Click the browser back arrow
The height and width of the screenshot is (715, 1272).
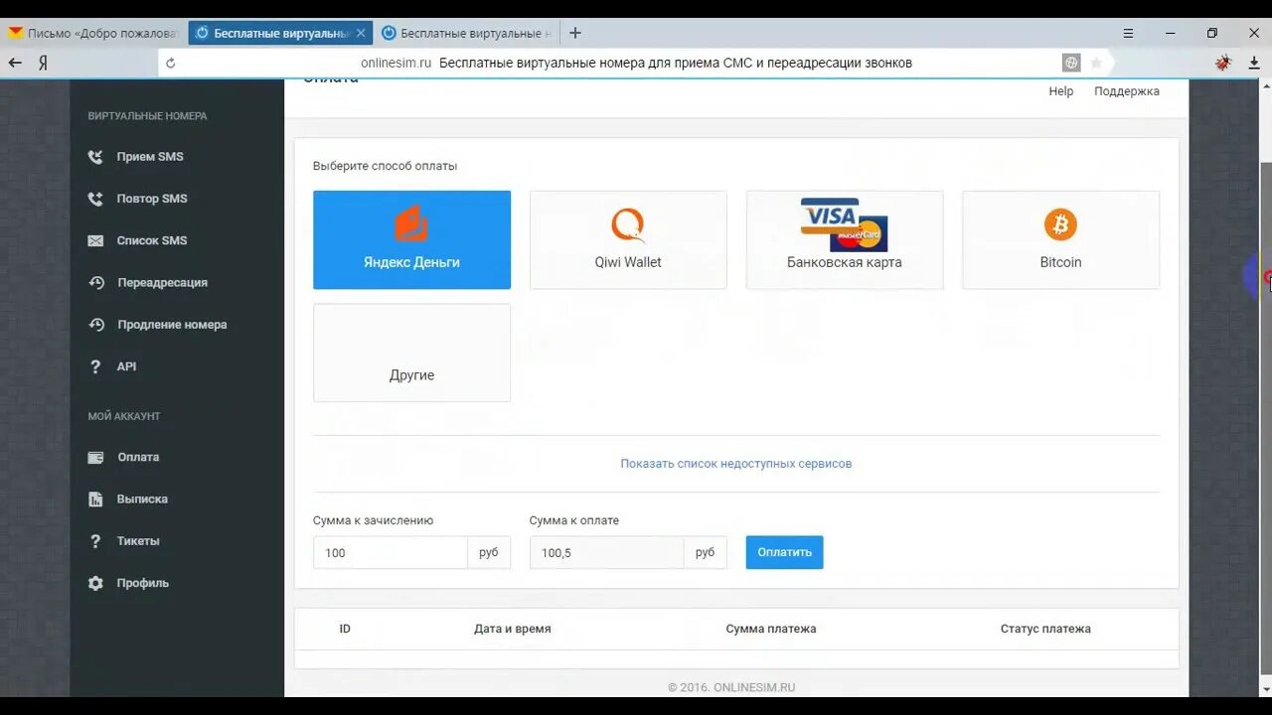[15, 63]
